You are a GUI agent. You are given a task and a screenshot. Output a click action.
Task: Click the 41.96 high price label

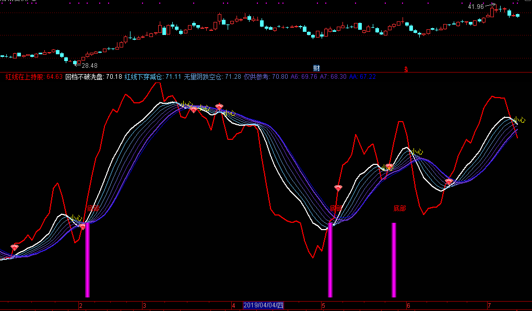pos(476,6)
